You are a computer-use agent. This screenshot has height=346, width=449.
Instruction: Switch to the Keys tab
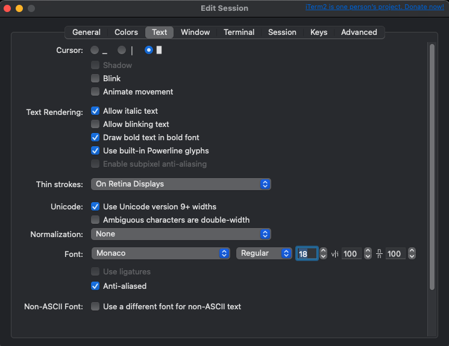319,32
